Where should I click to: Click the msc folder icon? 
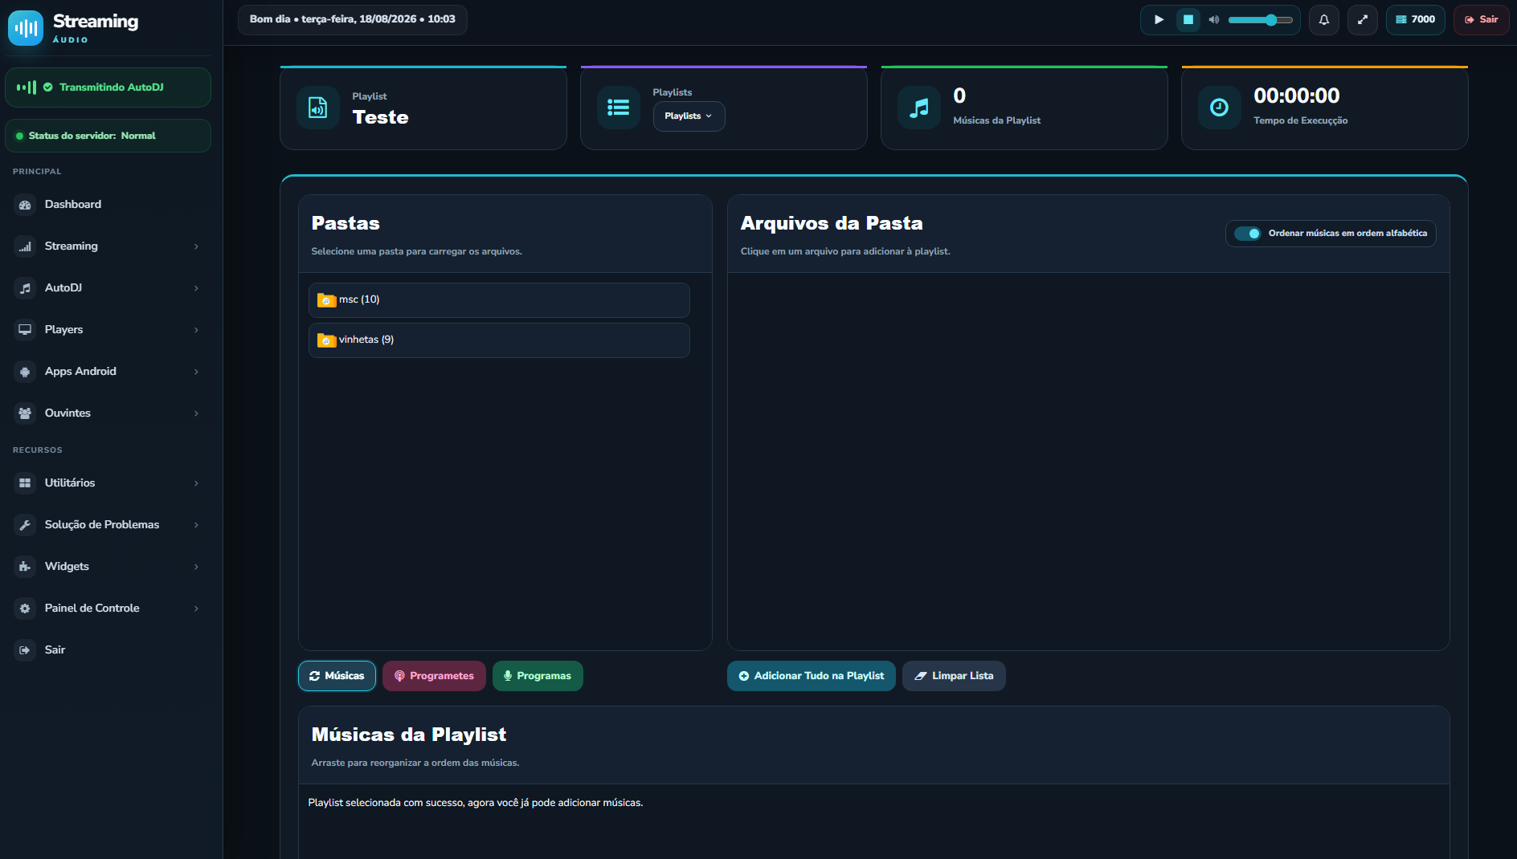(326, 300)
